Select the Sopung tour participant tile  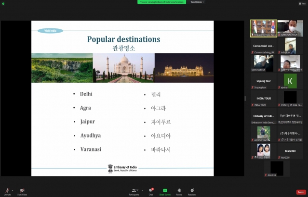pyautogui.click(x=264, y=80)
